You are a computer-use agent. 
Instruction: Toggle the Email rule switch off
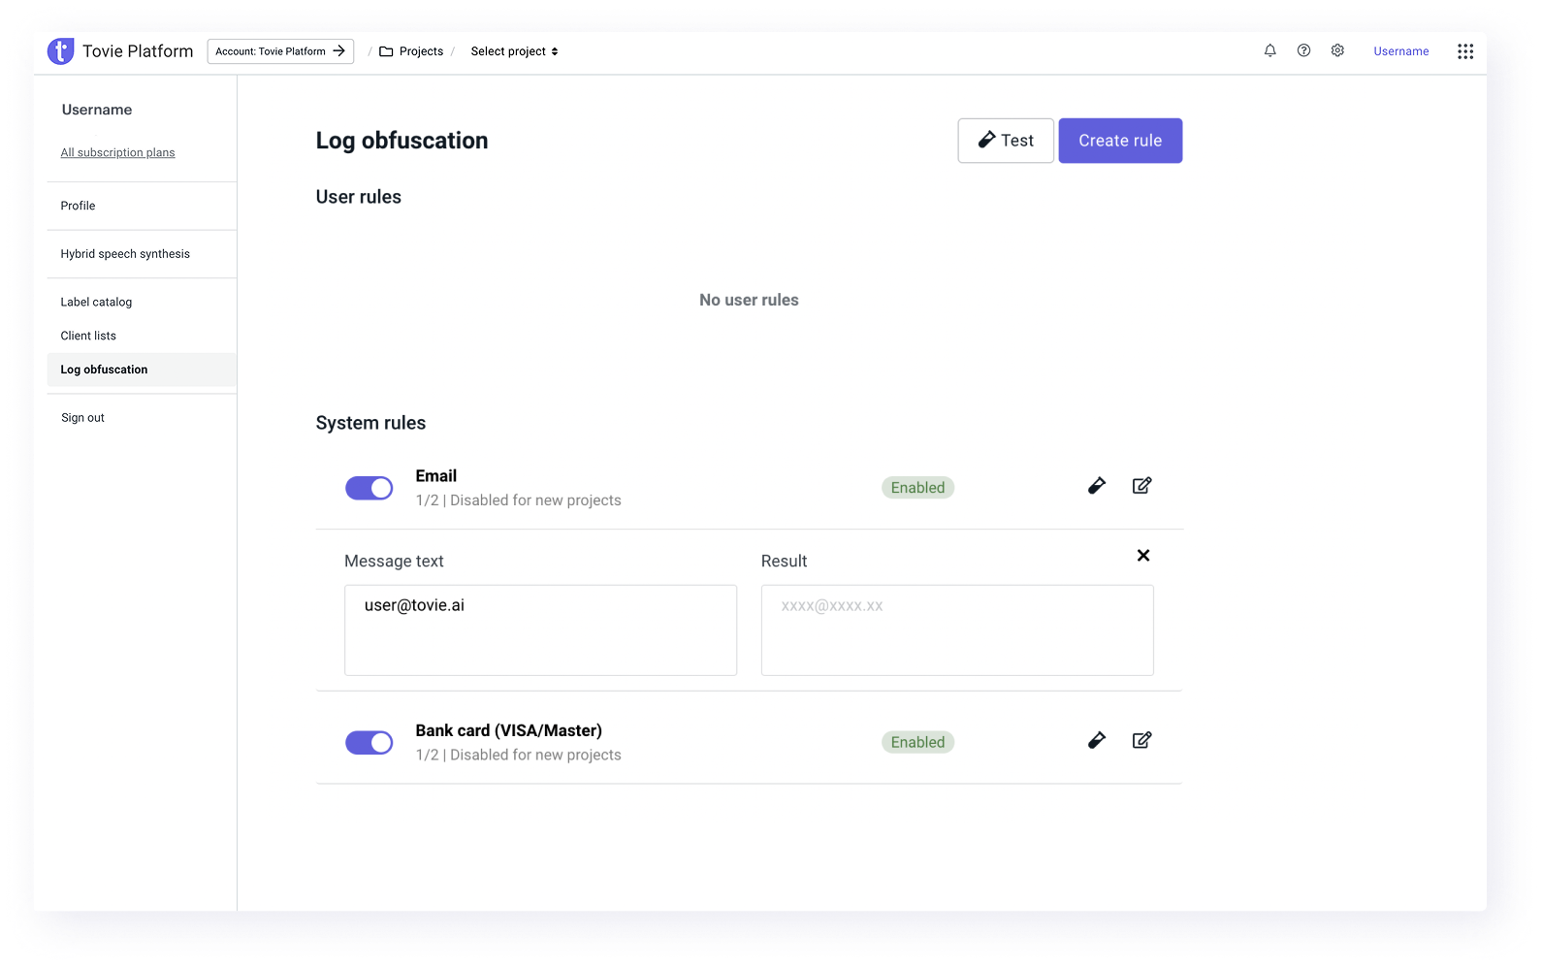tap(369, 488)
